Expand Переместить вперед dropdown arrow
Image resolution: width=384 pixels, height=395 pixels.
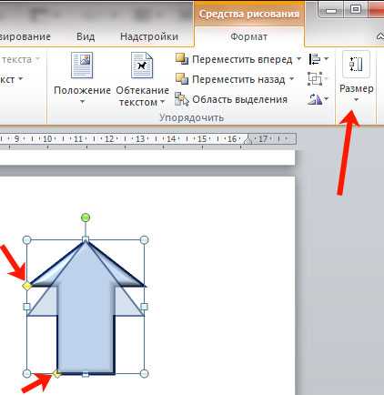(298, 59)
